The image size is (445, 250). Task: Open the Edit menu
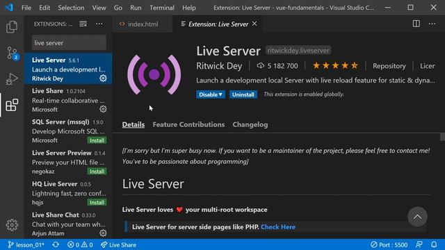click(x=44, y=8)
